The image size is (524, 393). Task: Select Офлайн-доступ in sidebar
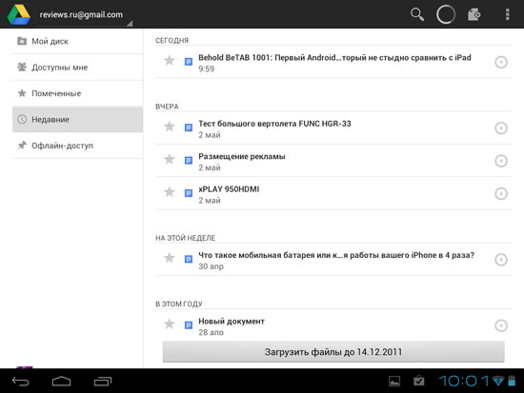[77, 146]
